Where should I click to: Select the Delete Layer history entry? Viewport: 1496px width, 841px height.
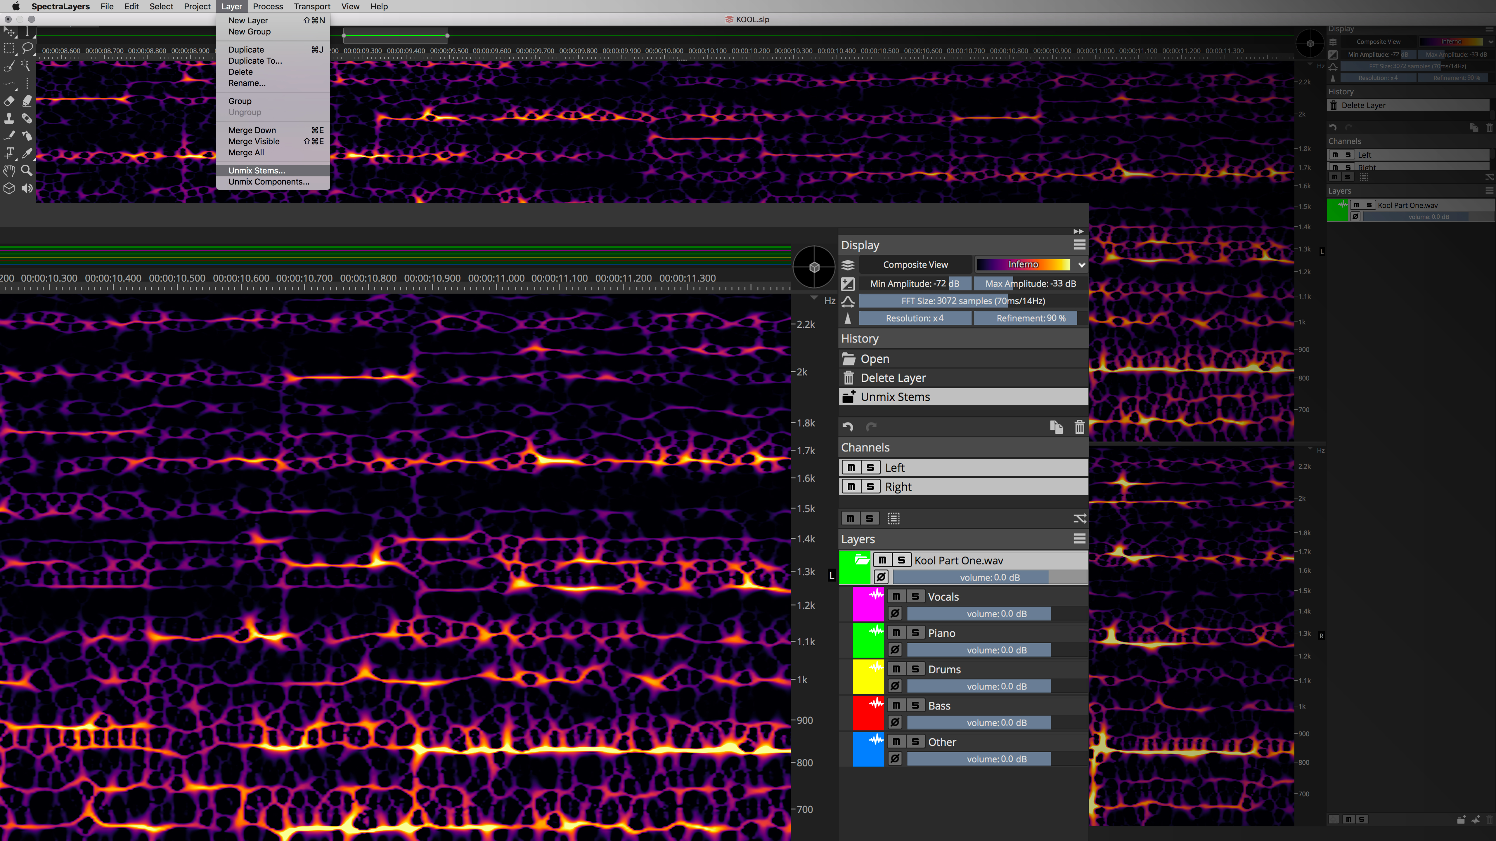[x=893, y=378]
